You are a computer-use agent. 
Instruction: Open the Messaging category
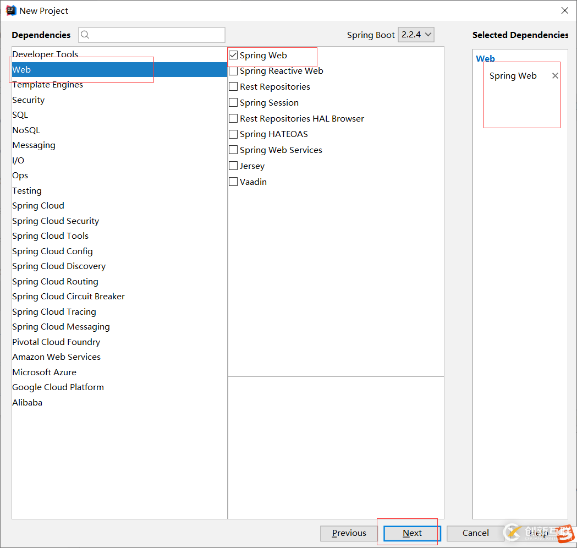(x=119, y=145)
